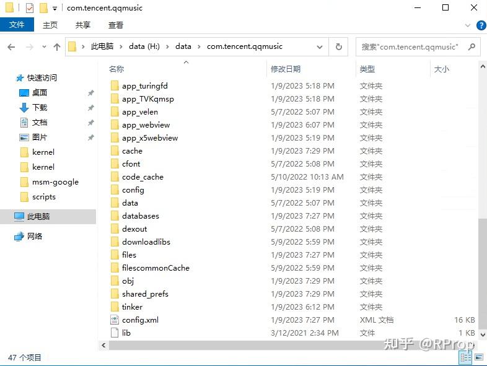This screenshot has height=366, width=487.
Task: Go forward with the forward arrow
Action: 30,47
